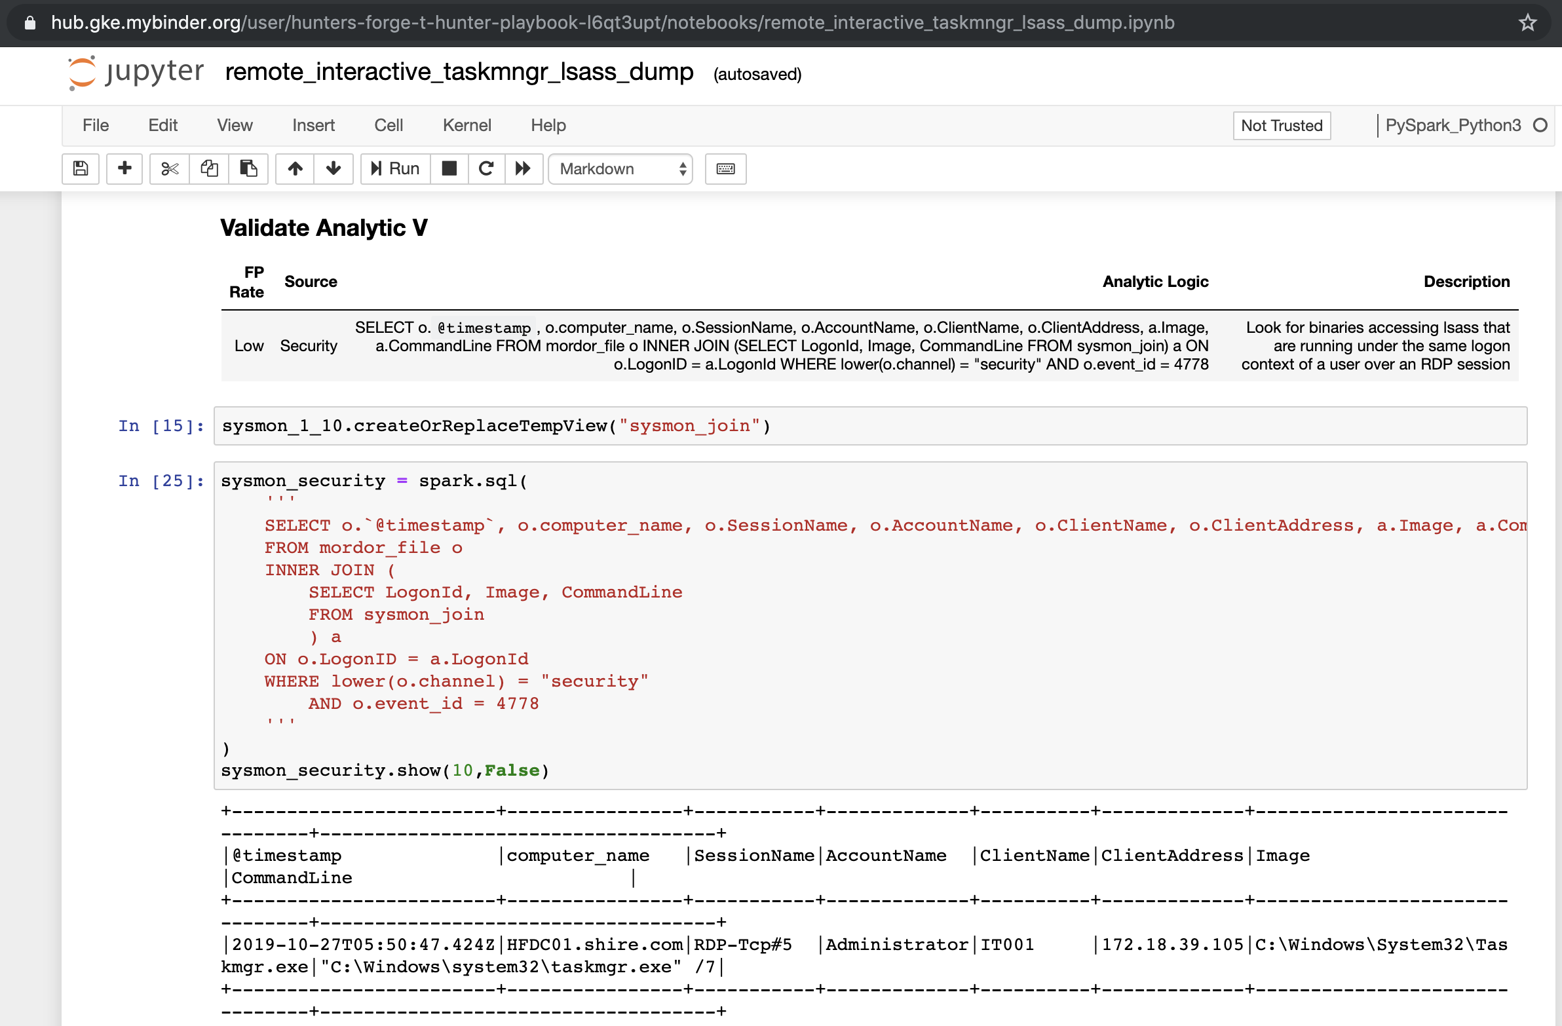This screenshot has height=1026, width=1562.
Task: Open the Kernel menu
Action: (467, 124)
